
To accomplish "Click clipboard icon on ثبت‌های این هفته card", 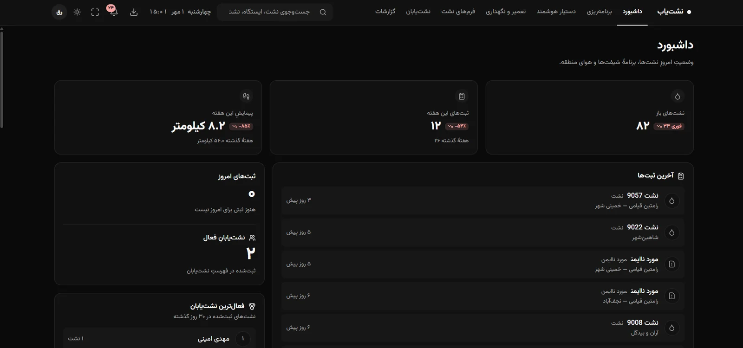I will pos(462,97).
